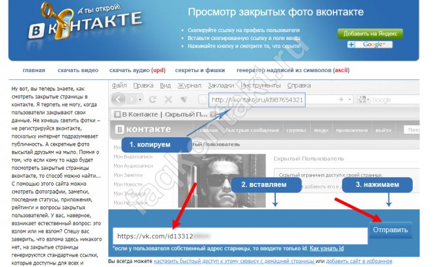This screenshot has width=439, height=267.
Task: Go to the 'главная' page link
Action: pyautogui.click(x=33, y=70)
